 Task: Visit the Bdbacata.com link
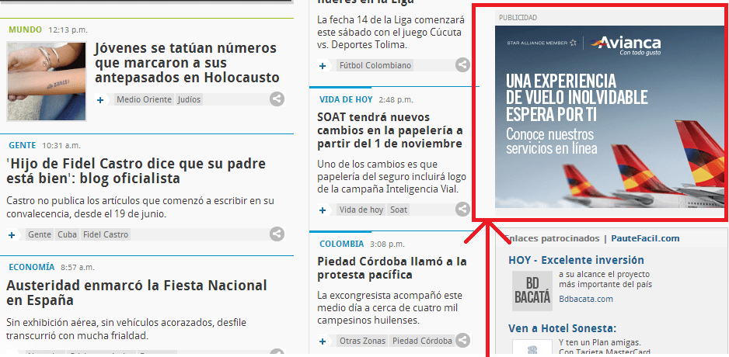(586, 299)
